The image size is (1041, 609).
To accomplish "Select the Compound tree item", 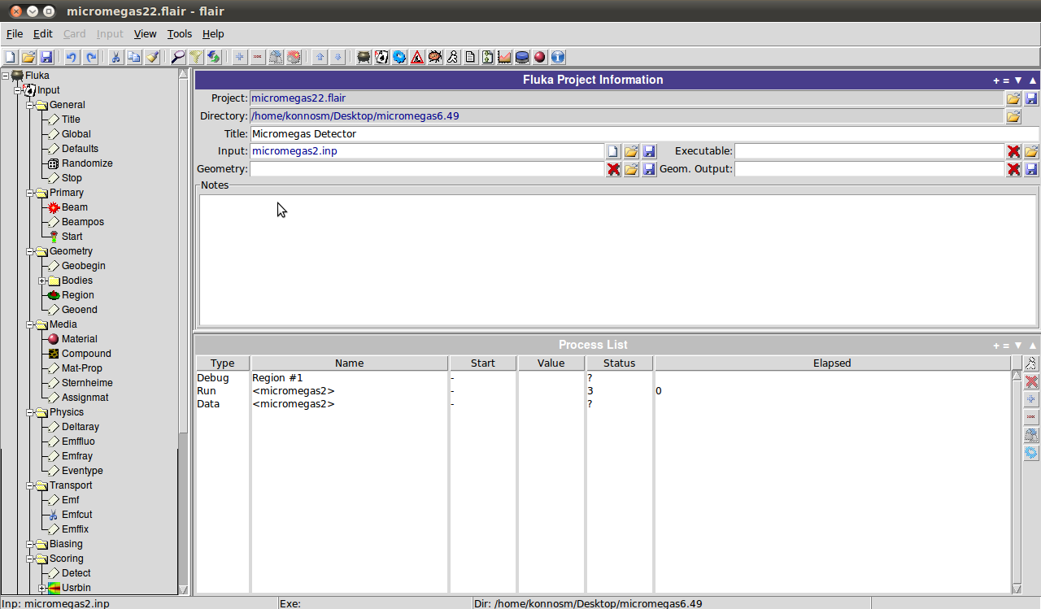I will 86,354.
